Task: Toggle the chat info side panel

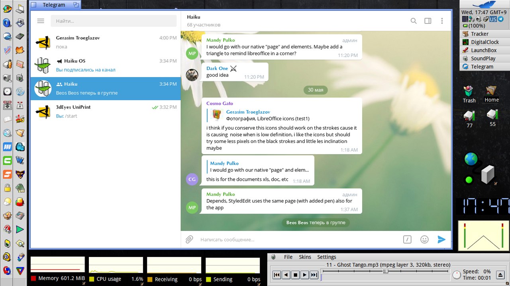Action: point(428,21)
